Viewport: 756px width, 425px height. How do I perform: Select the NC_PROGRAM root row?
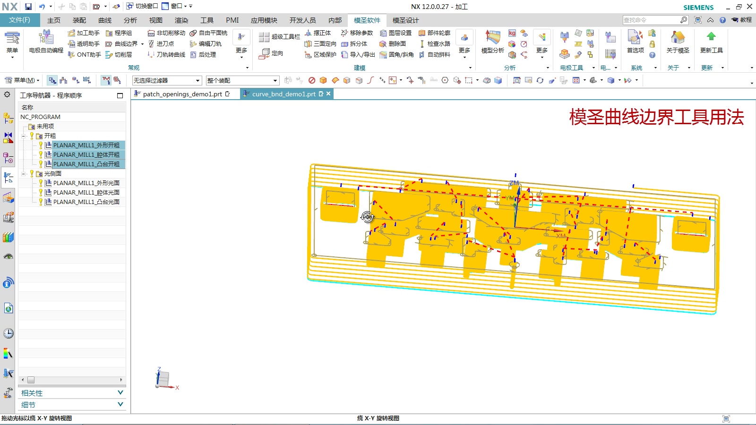coord(72,117)
